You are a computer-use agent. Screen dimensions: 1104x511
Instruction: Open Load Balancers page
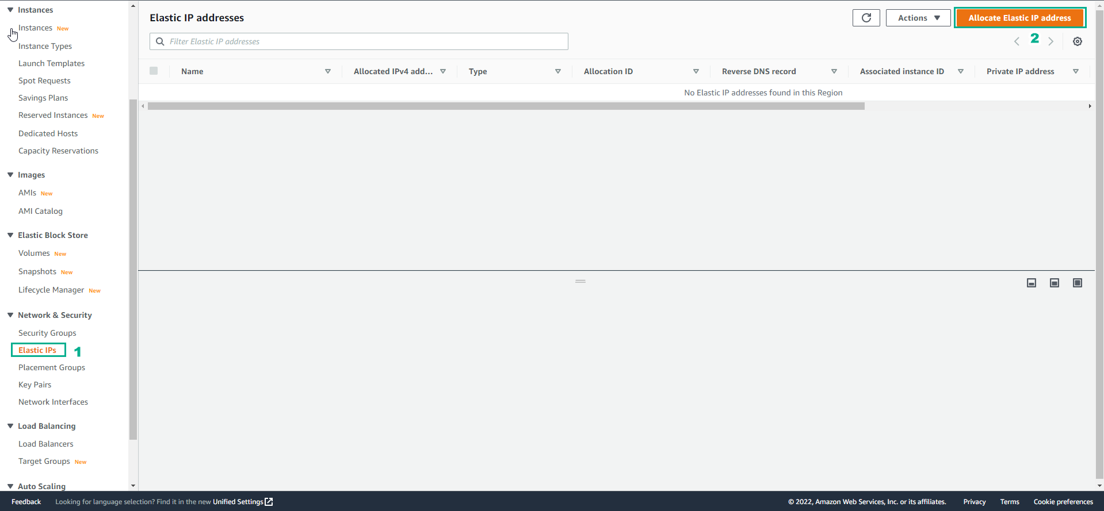(46, 444)
